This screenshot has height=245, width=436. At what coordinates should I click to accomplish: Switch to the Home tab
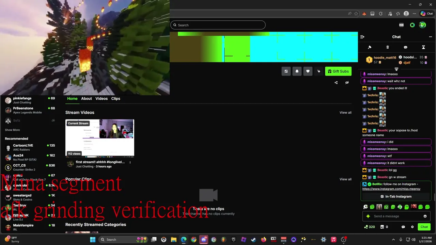(72, 98)
